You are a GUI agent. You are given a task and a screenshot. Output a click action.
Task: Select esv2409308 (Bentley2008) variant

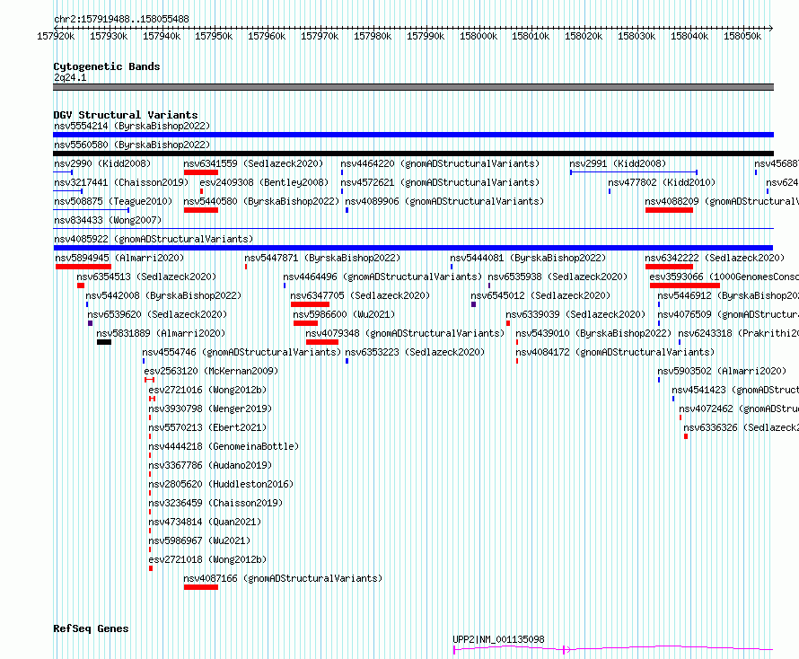(264, 182)
